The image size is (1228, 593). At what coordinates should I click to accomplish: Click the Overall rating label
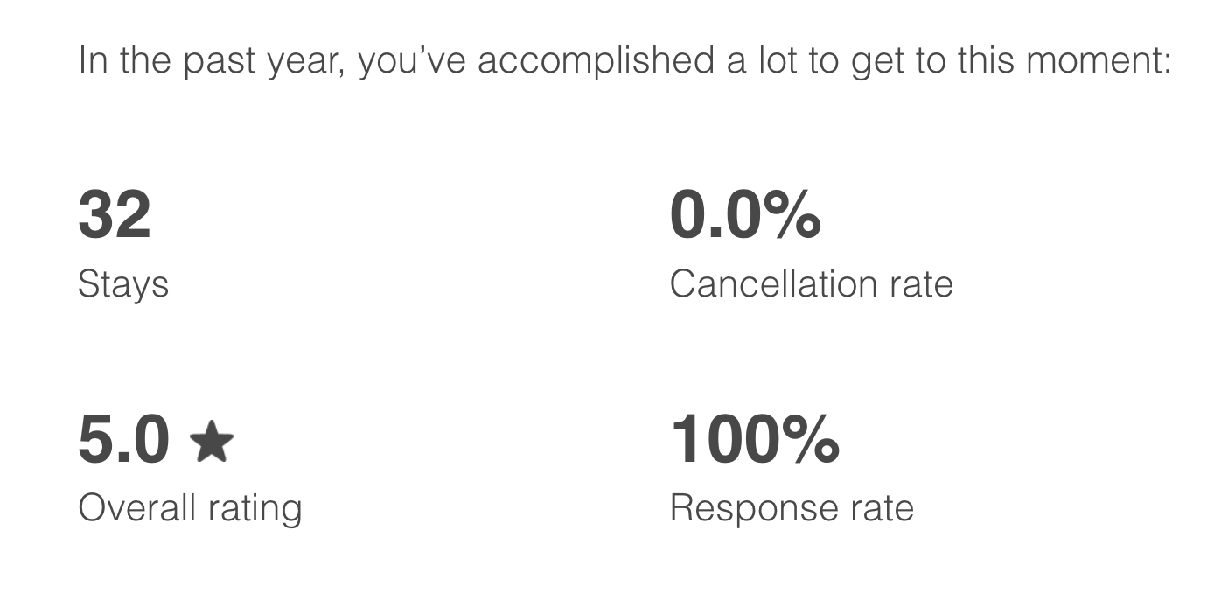[190, 508]
